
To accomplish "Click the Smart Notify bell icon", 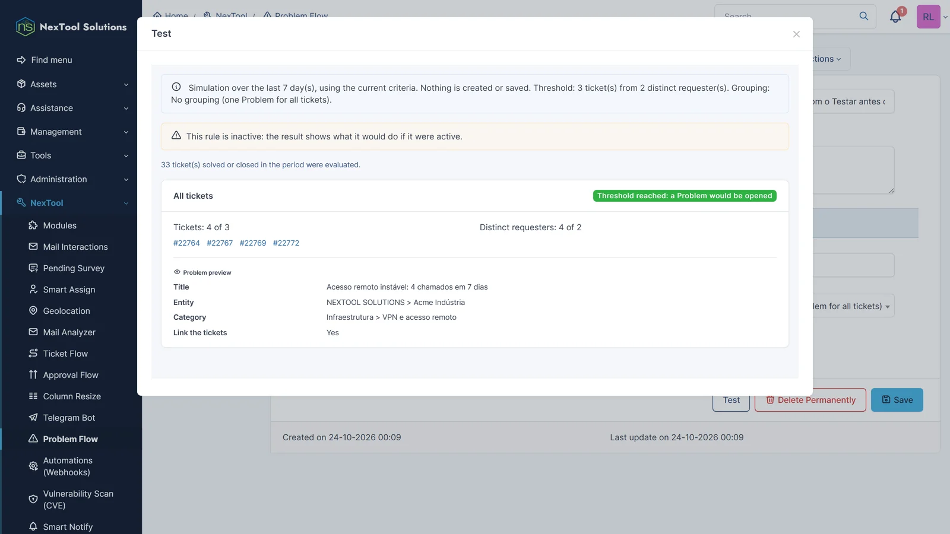I will 33,527.
